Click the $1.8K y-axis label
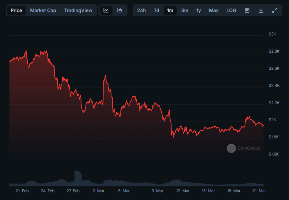 273,137
